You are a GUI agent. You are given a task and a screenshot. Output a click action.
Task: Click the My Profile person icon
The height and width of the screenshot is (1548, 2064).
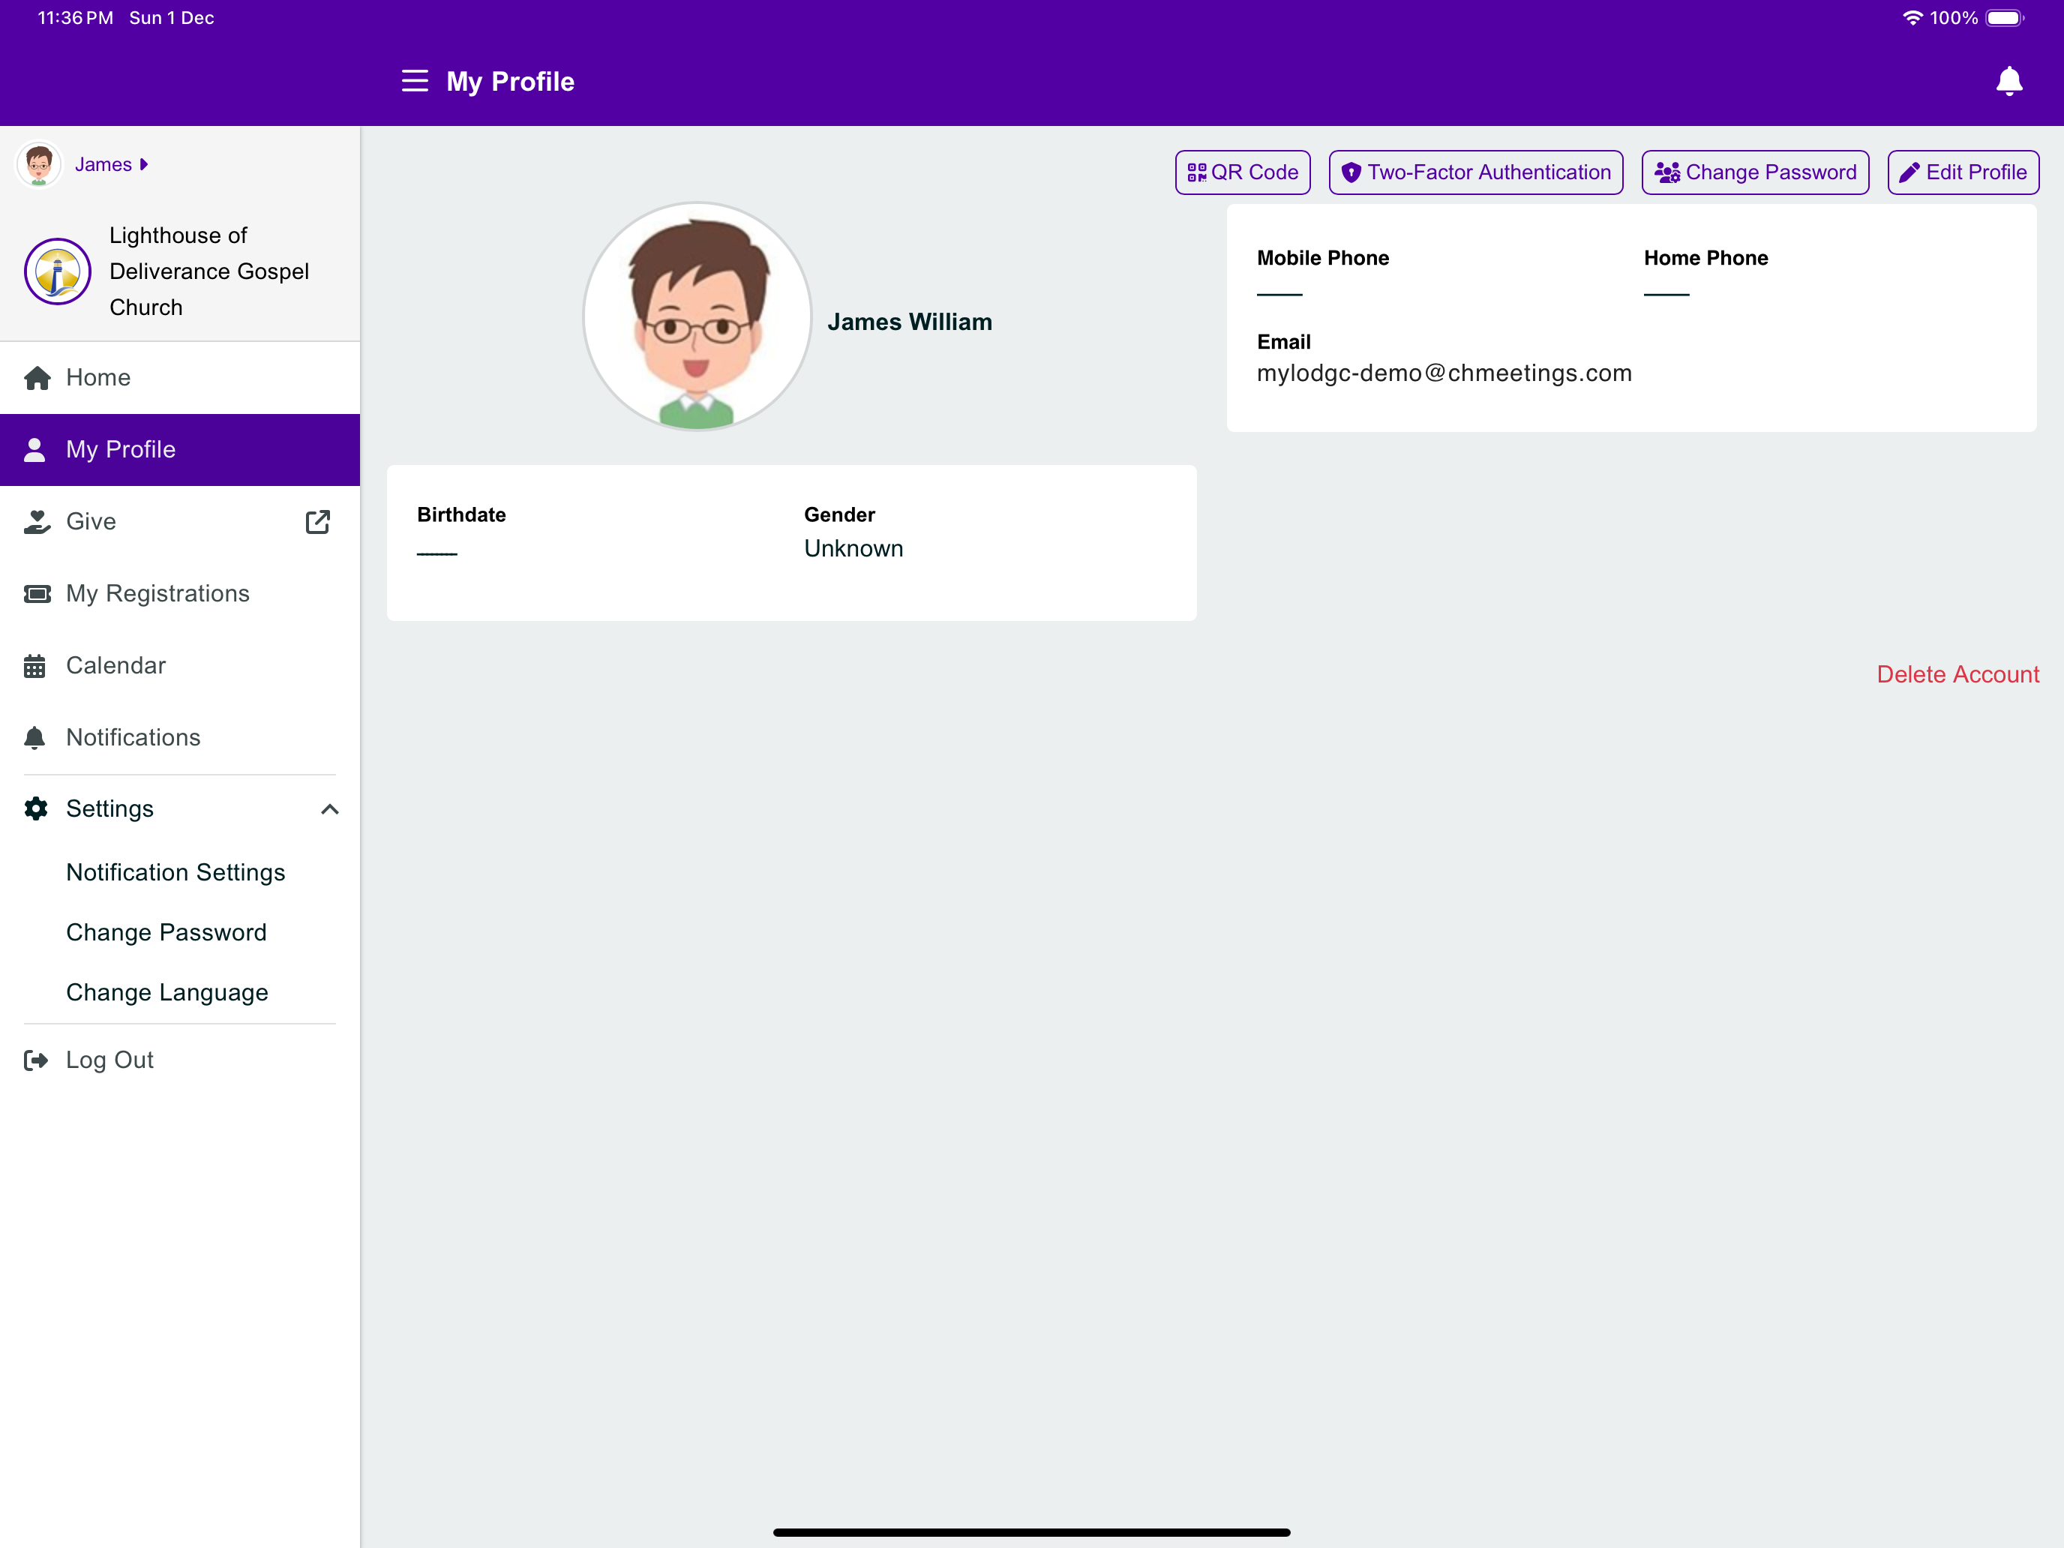34,450
